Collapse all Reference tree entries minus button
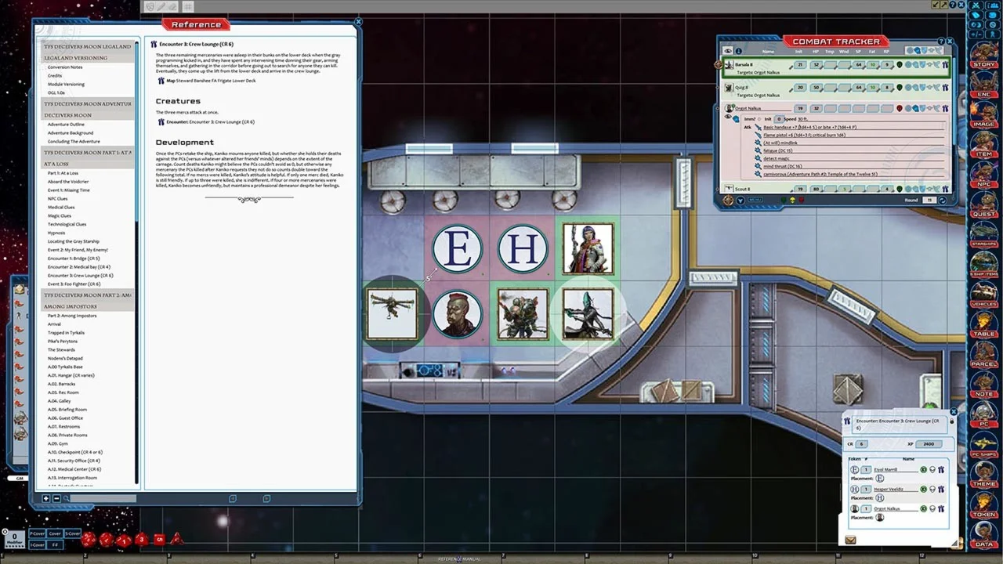The height and width of the screenshot is (564, 1003). (56, 498)
